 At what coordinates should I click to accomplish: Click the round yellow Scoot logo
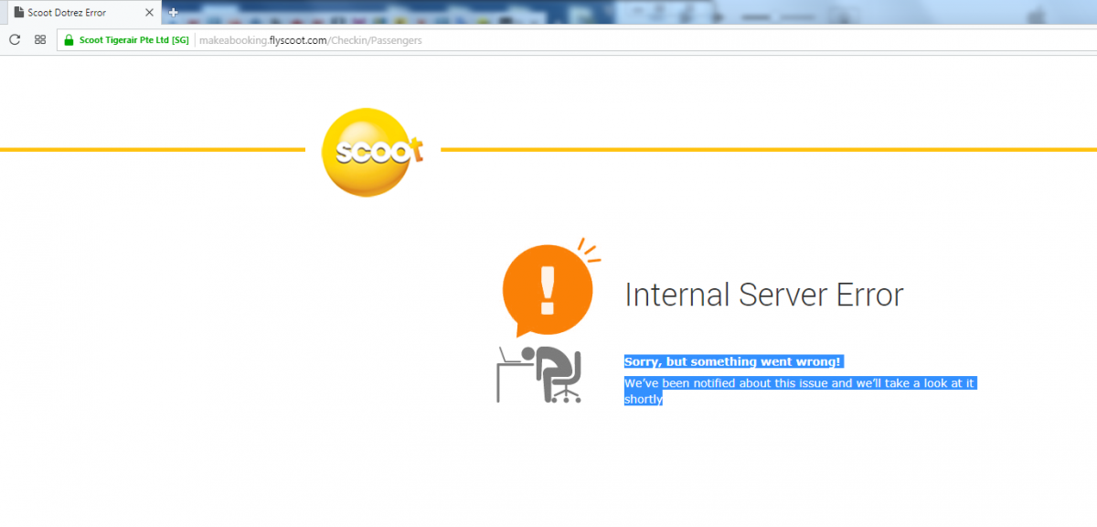(x=372, y=149)
